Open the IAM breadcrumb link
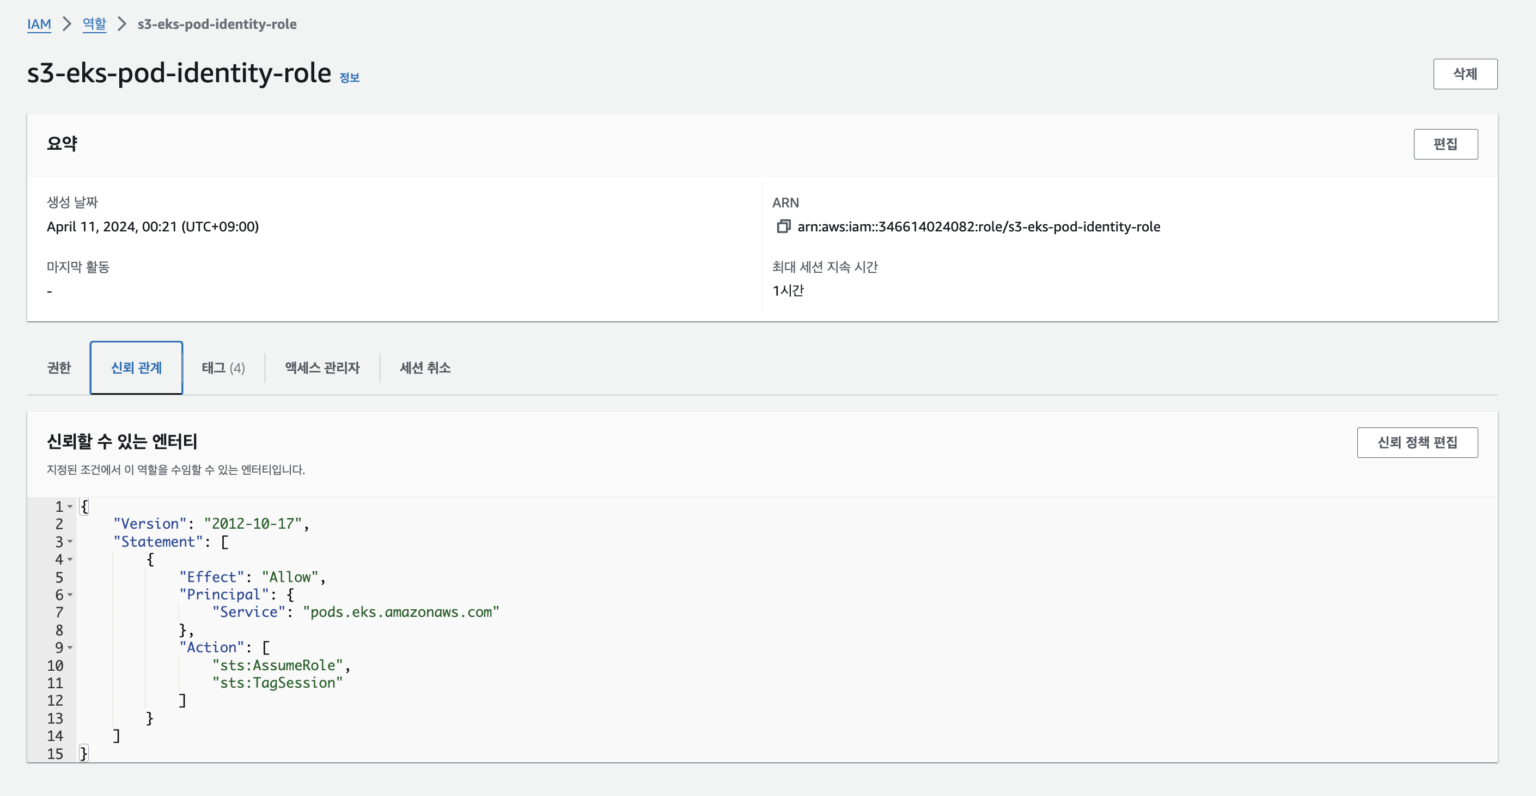 click(x=39, y=25)
